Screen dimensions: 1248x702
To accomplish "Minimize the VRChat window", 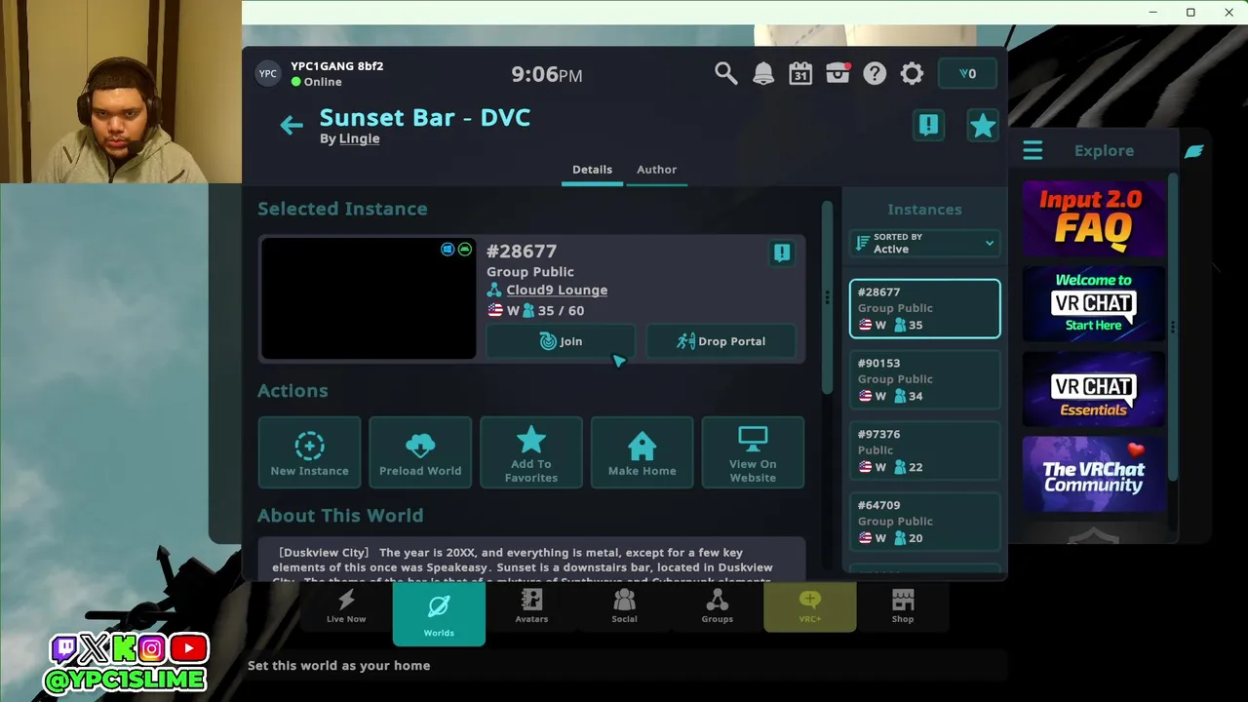I will tap(1152, 13).
